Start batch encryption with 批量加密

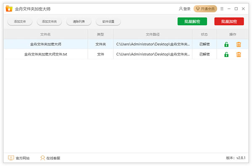(229, 21)
